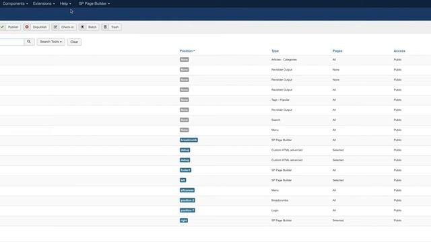Click Selected pages in left row
431x242 pixels.
pos(338,180)
